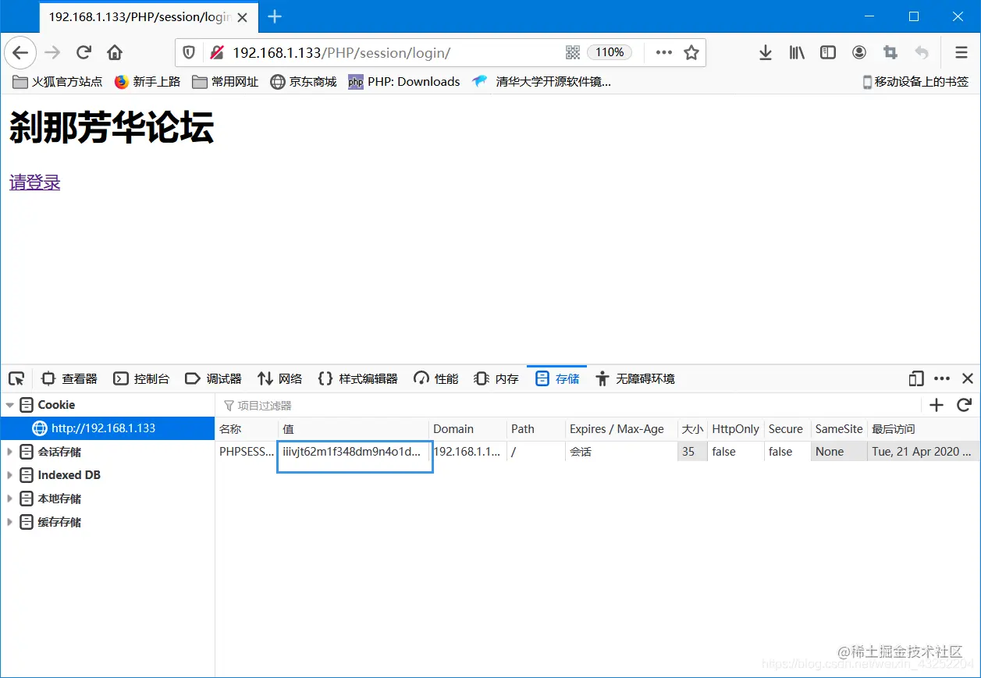981x678 pixels.
Task: Go back to the previous page
Action: pyautogui.click(x=20, y=52)
